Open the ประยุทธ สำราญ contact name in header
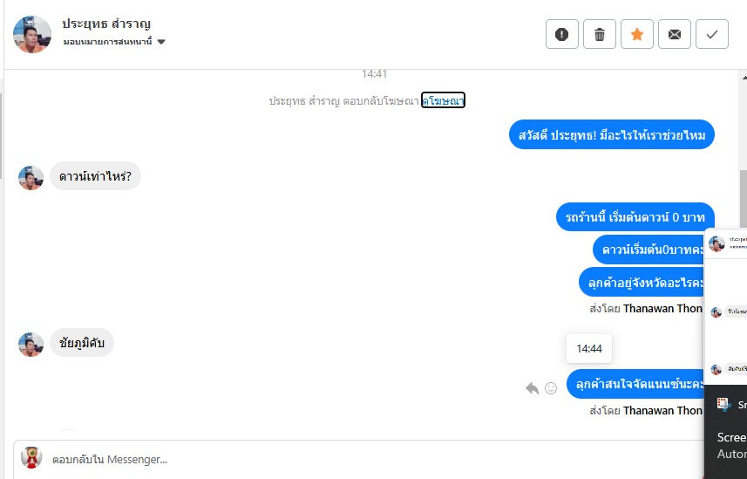The image size is (747, 479). (106, 24)
